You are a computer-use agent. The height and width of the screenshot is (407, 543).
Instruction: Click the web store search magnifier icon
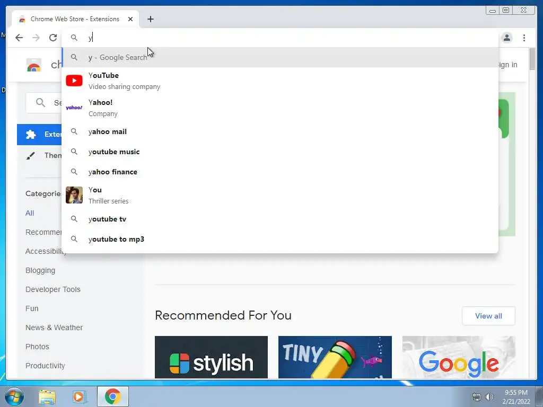tap(40, 102)
